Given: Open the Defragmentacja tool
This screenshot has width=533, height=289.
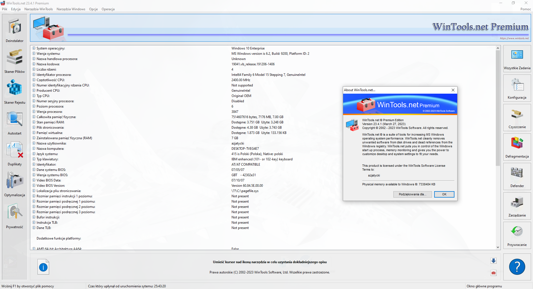Looking at the screenshot, I should [517, 147].
